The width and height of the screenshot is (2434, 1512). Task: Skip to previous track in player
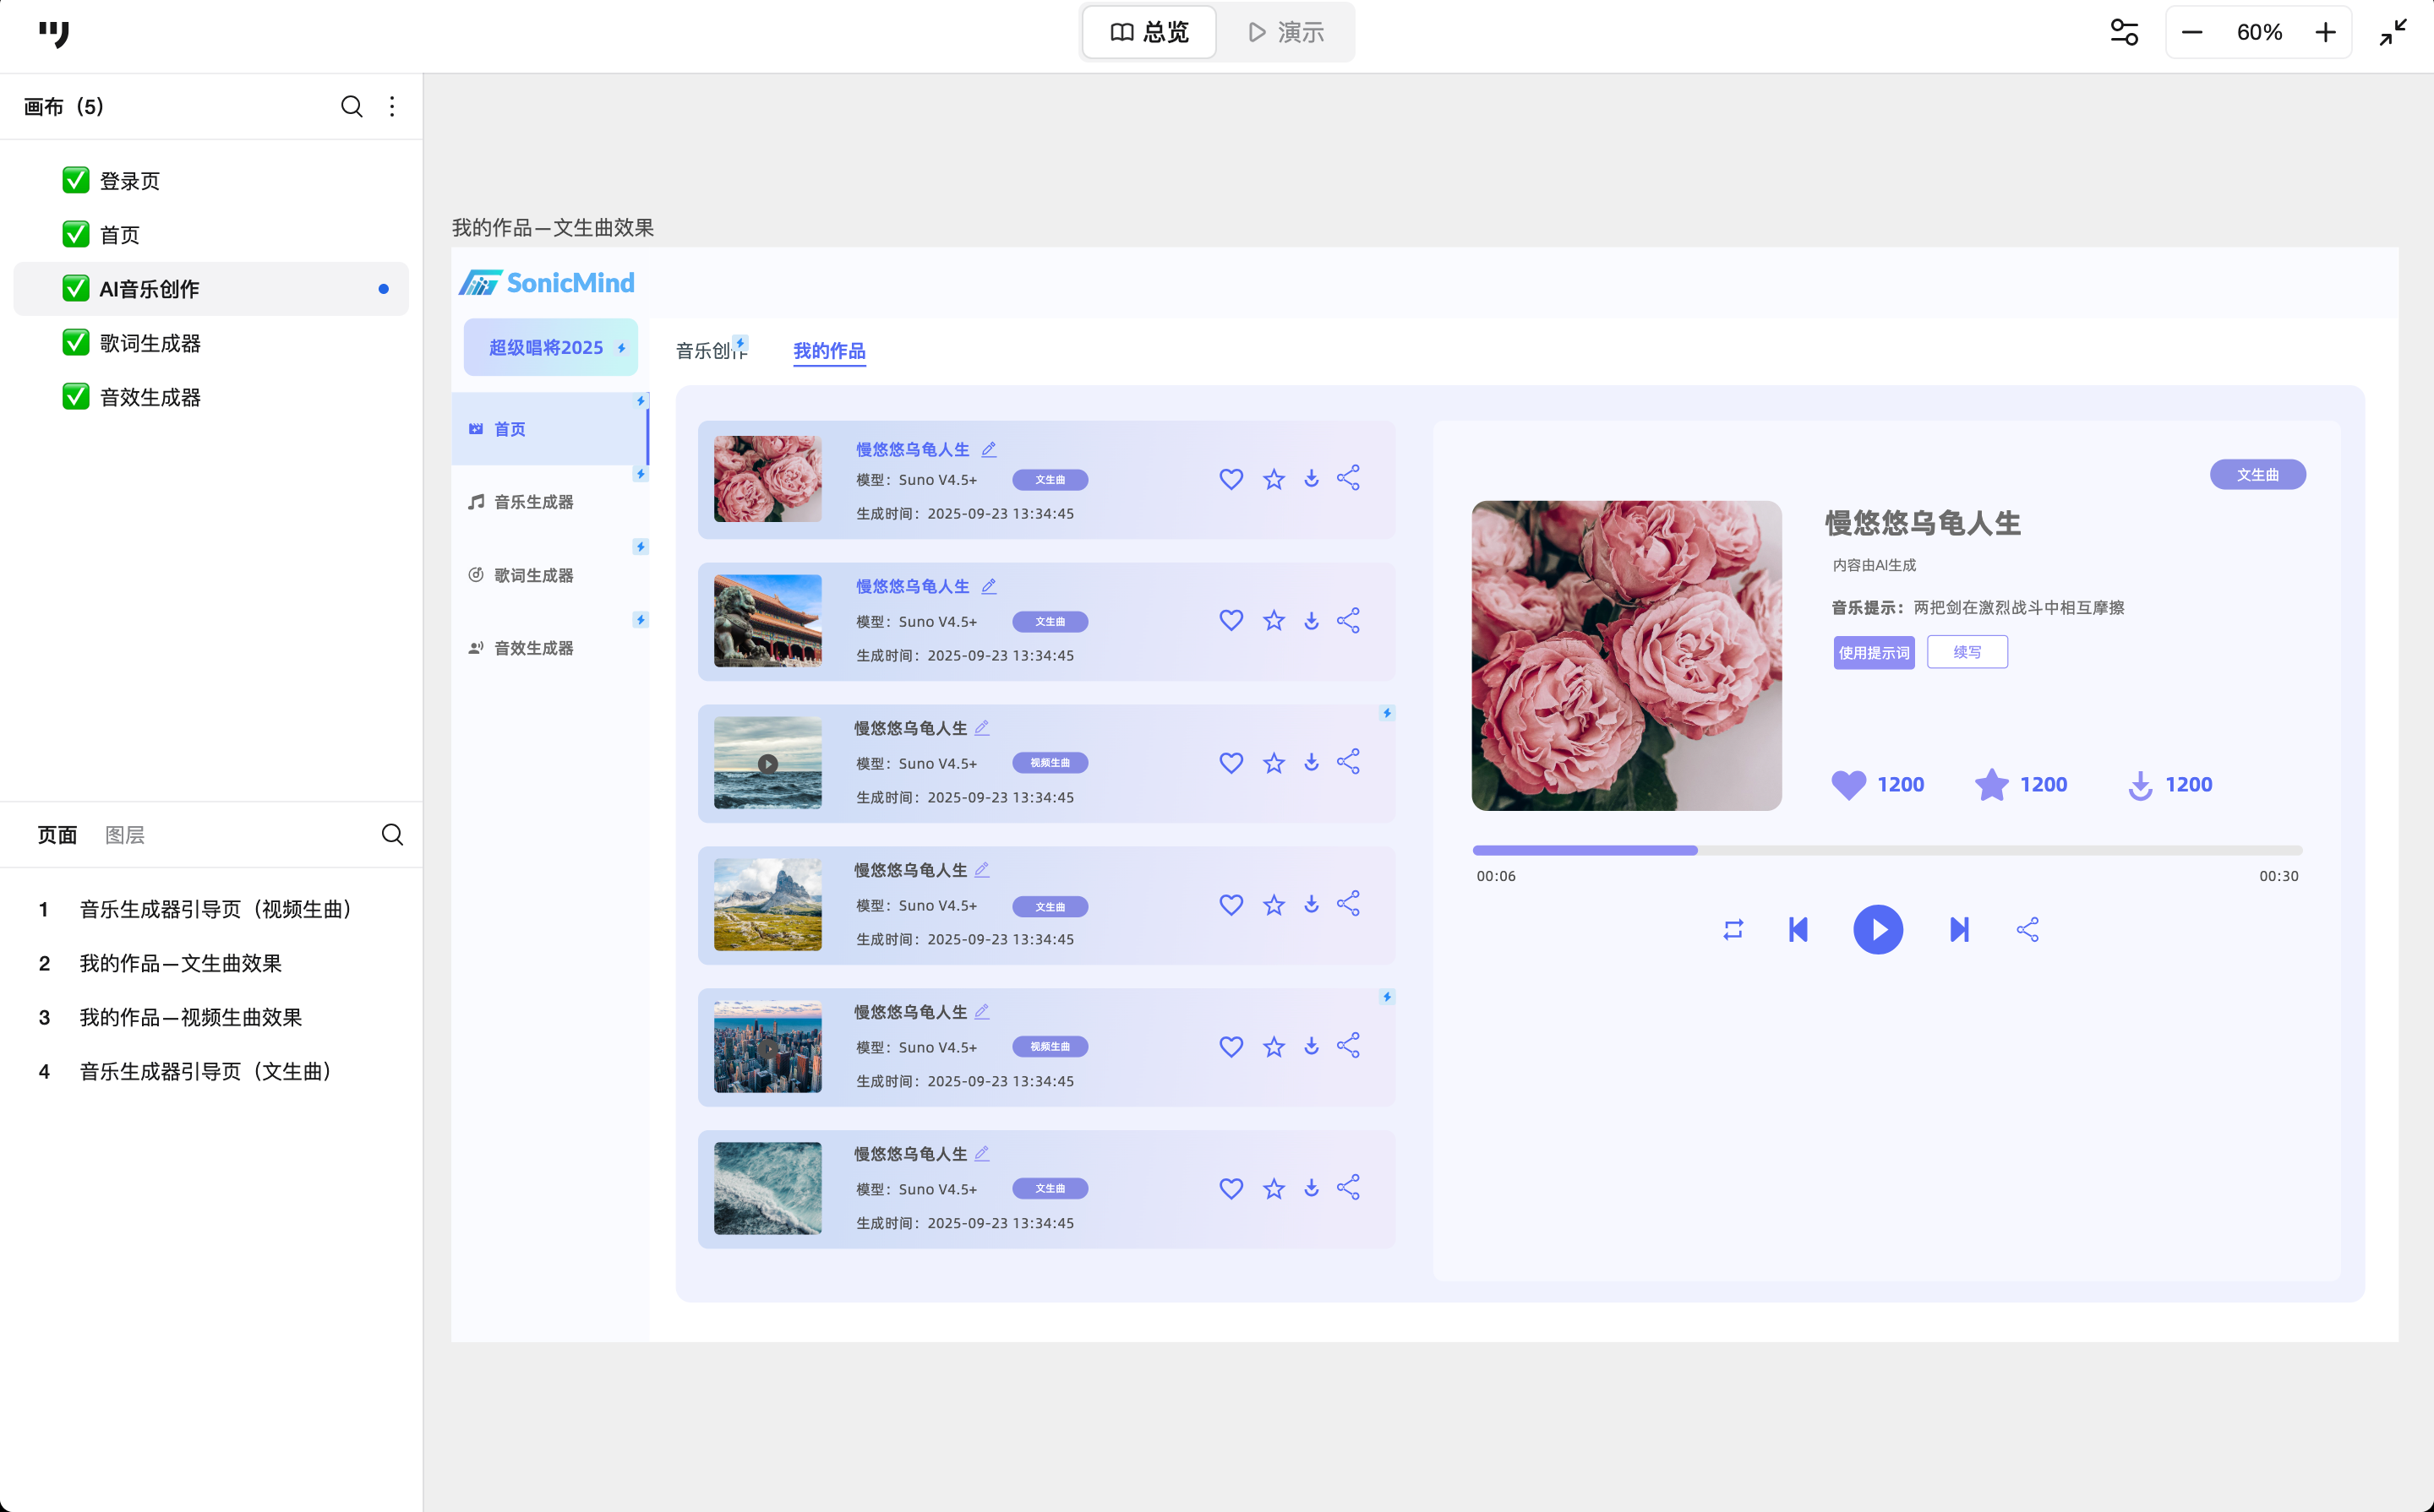tap(1798, 929)
